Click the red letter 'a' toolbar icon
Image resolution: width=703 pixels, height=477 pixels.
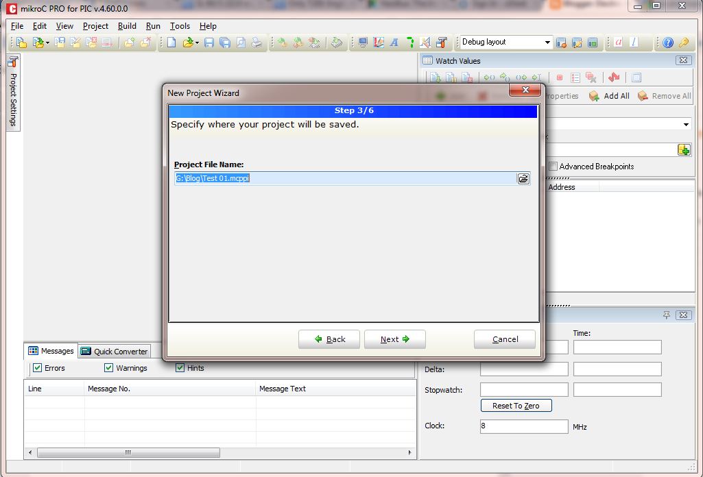pos(618,42)
